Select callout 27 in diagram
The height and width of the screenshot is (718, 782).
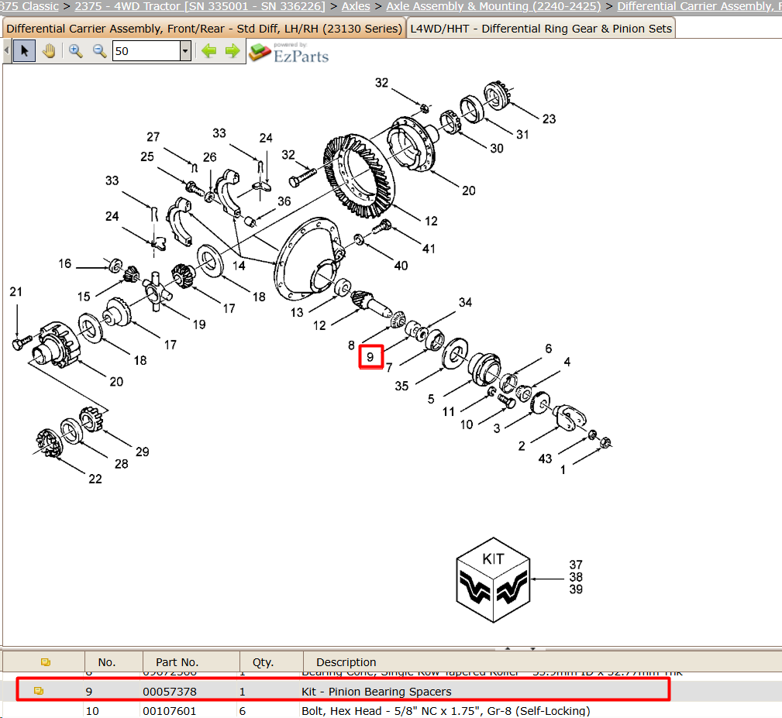tap(153, 137)
